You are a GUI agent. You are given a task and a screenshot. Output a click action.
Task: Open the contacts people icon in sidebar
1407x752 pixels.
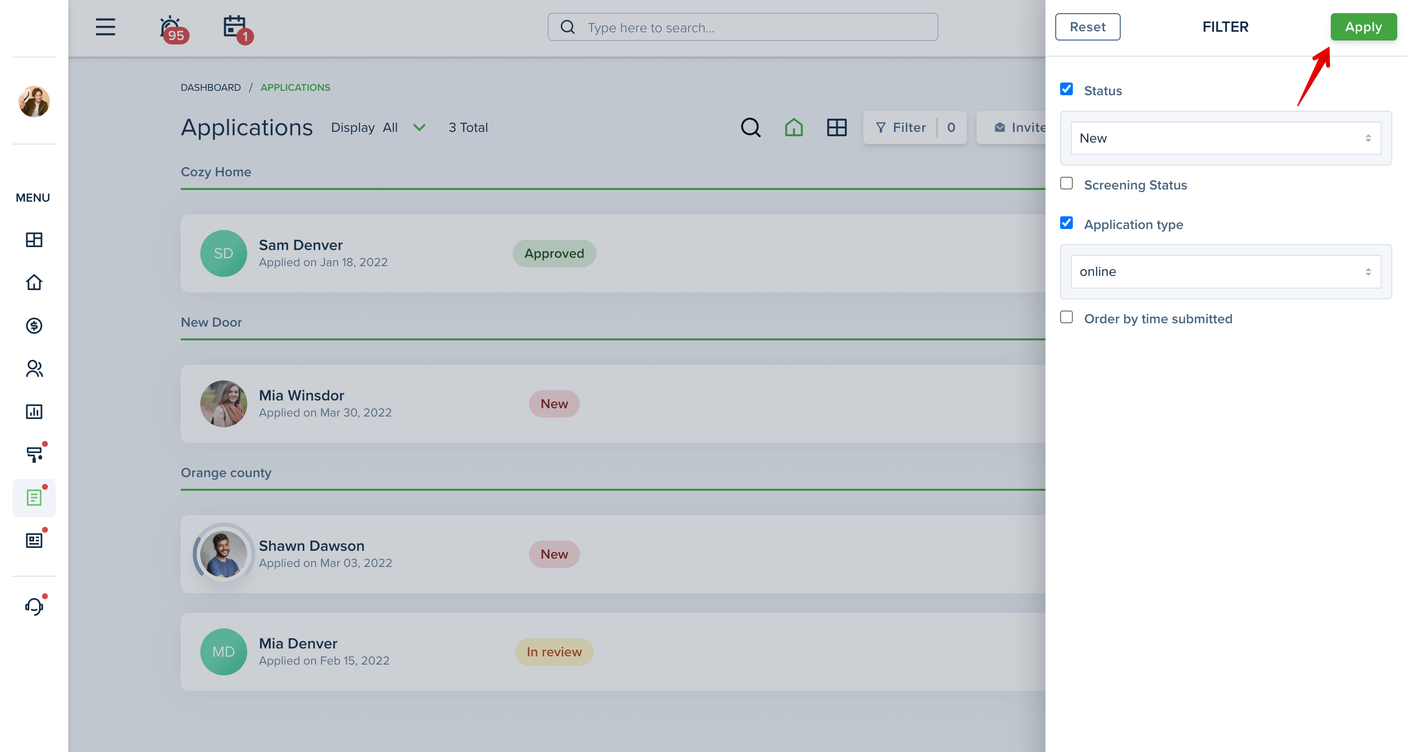34,369
